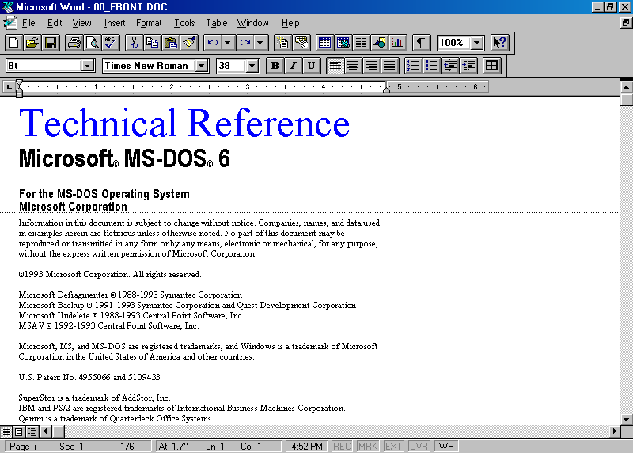The image size is (633, 453).
Task: Switch to Normal view button
Action: (6, 432)
